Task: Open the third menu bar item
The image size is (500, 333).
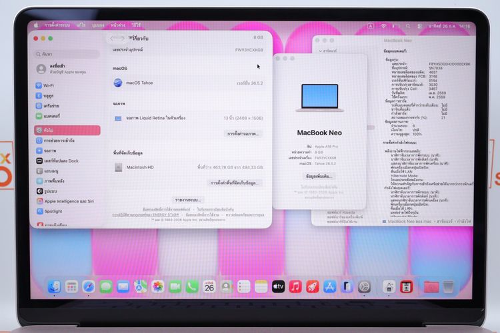Action: (98, 25)
